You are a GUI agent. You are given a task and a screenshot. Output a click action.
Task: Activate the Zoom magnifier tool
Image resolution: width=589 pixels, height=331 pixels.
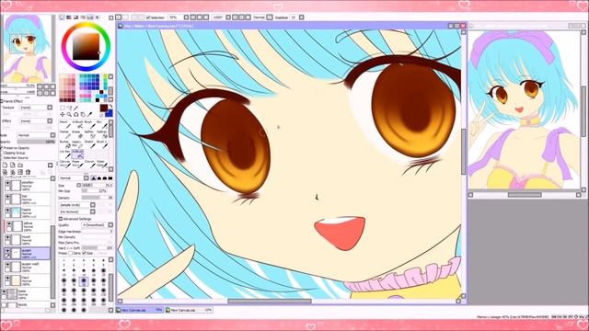(x=69, y=114)
